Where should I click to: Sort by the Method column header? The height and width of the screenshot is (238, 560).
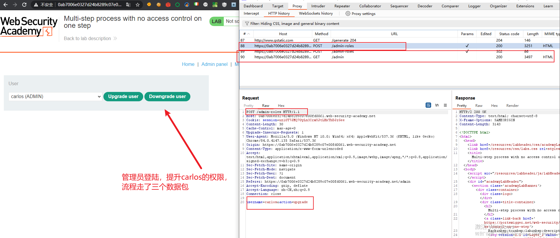point(321,34)
